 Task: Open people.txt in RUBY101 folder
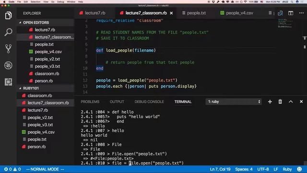coord(46,139)
